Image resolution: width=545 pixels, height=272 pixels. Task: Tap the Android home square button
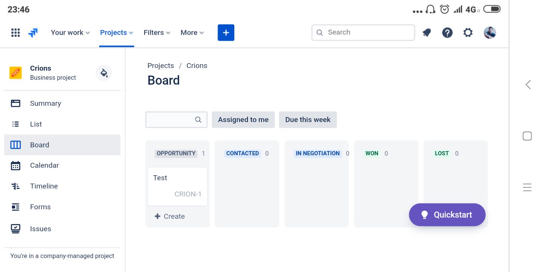[527, 136]
